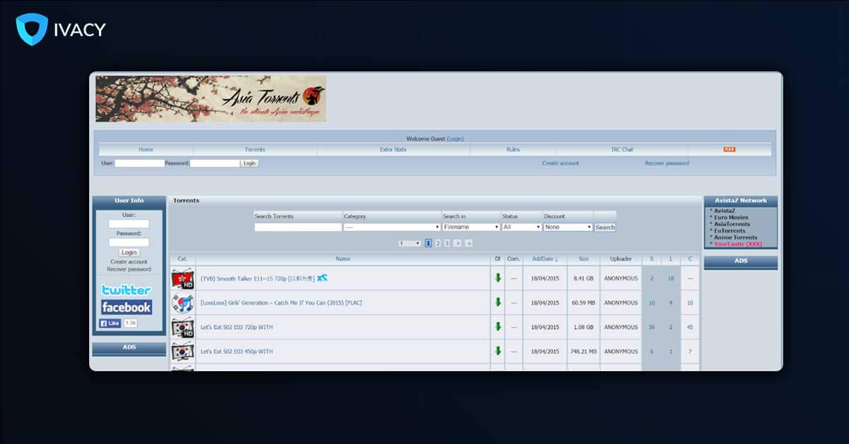
Task: Open the Asia Torrents banner logo
Action: click(211, 99)
